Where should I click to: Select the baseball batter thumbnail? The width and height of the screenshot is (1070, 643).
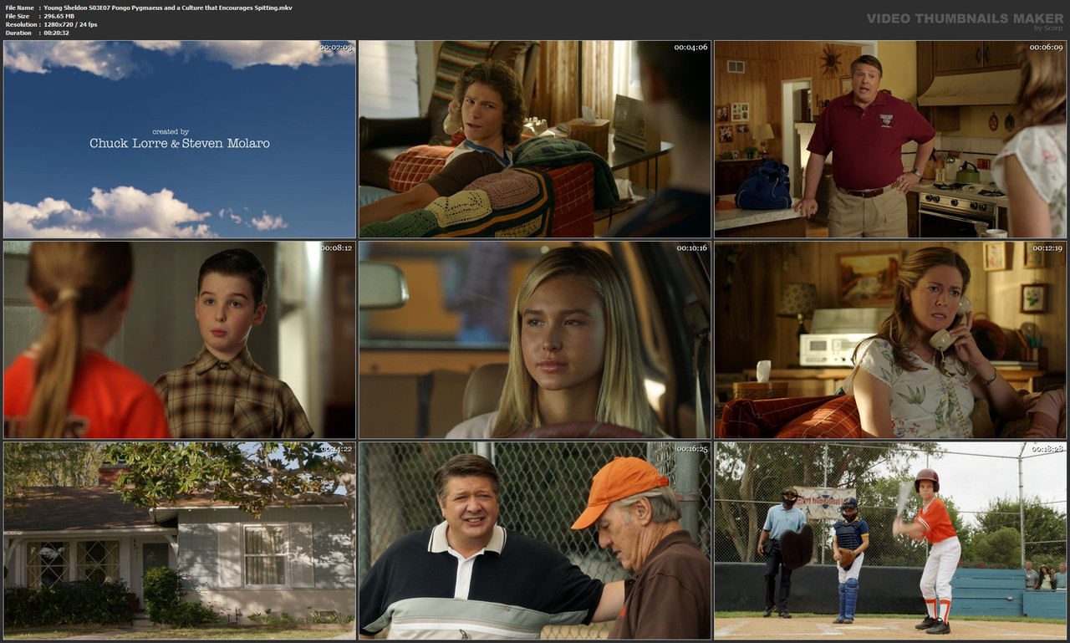click(x=890, y=541)
